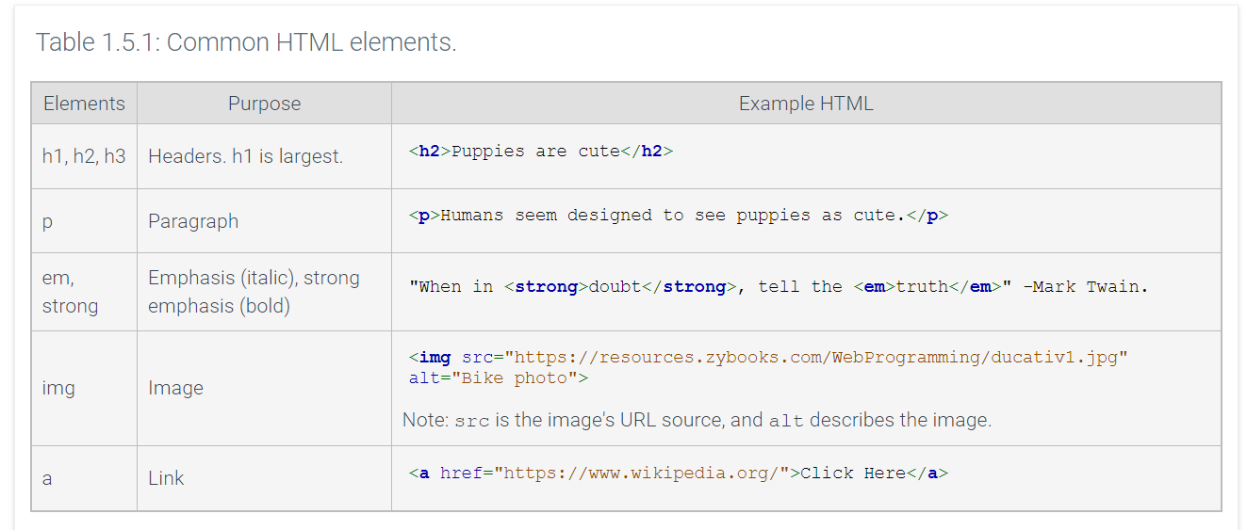Click the Mark Twain quote code example
Screen dimensions: 1247x530
click(779, 287)
